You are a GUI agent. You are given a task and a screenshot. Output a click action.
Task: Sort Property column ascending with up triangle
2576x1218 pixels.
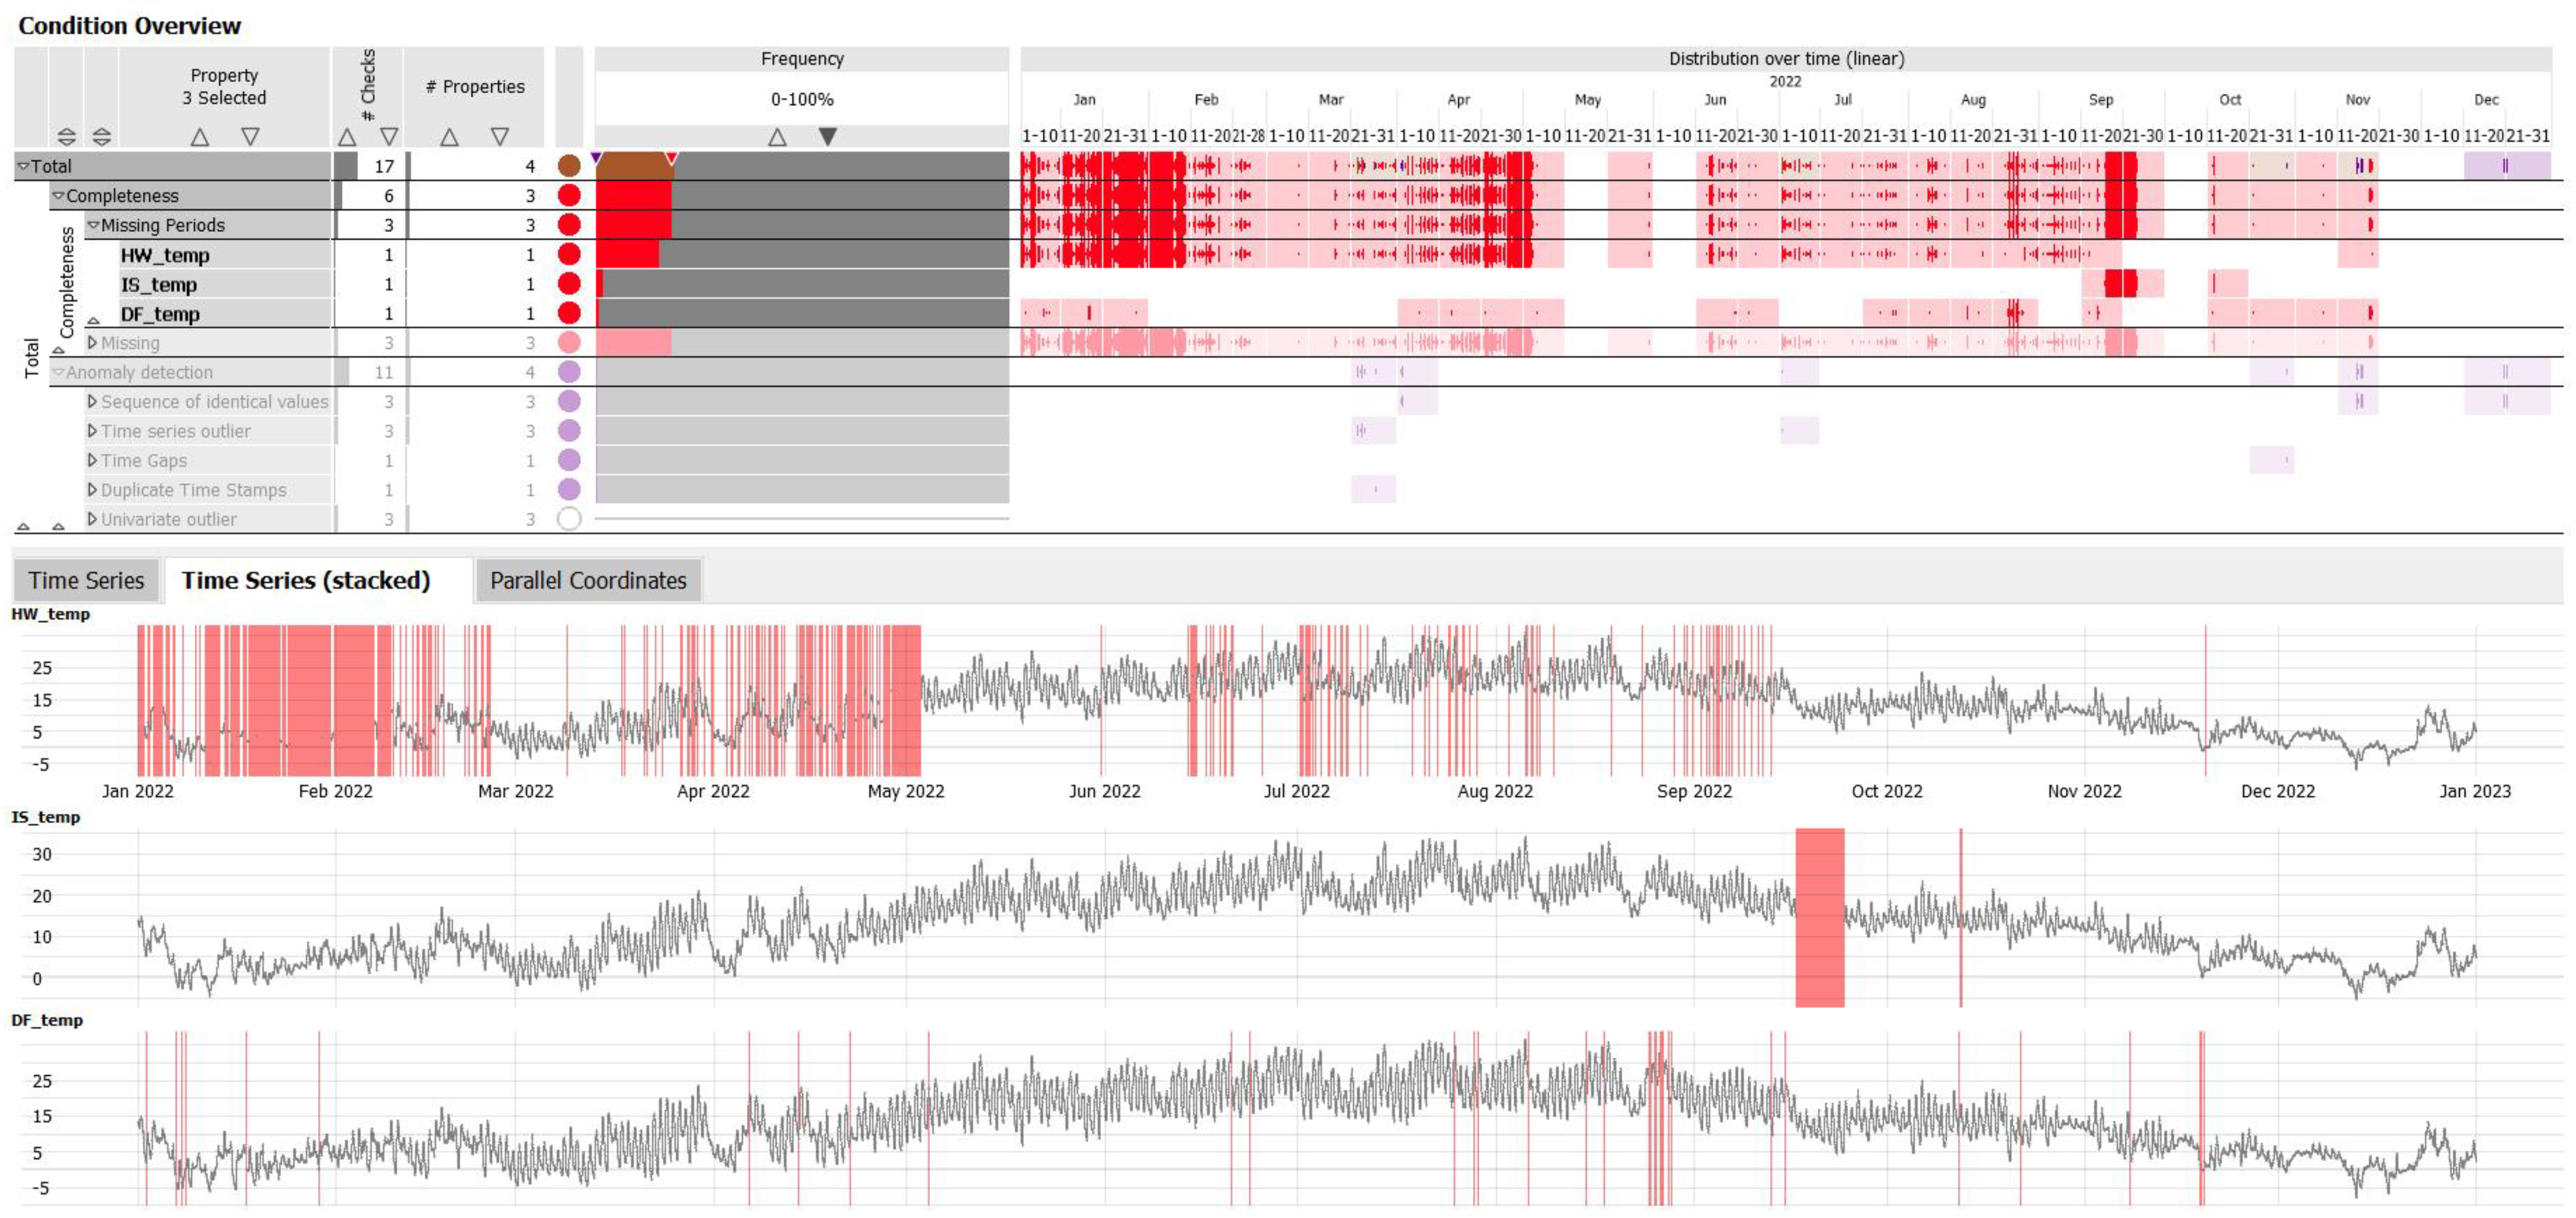coord(200,137)
